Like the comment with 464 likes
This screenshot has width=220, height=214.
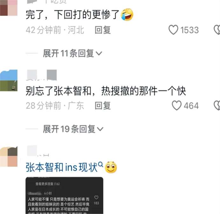[177, 105]
